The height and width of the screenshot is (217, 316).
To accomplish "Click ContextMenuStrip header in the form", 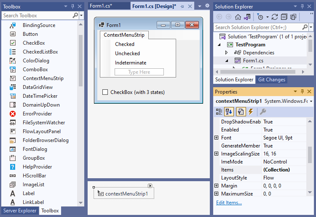I will 124,35.
